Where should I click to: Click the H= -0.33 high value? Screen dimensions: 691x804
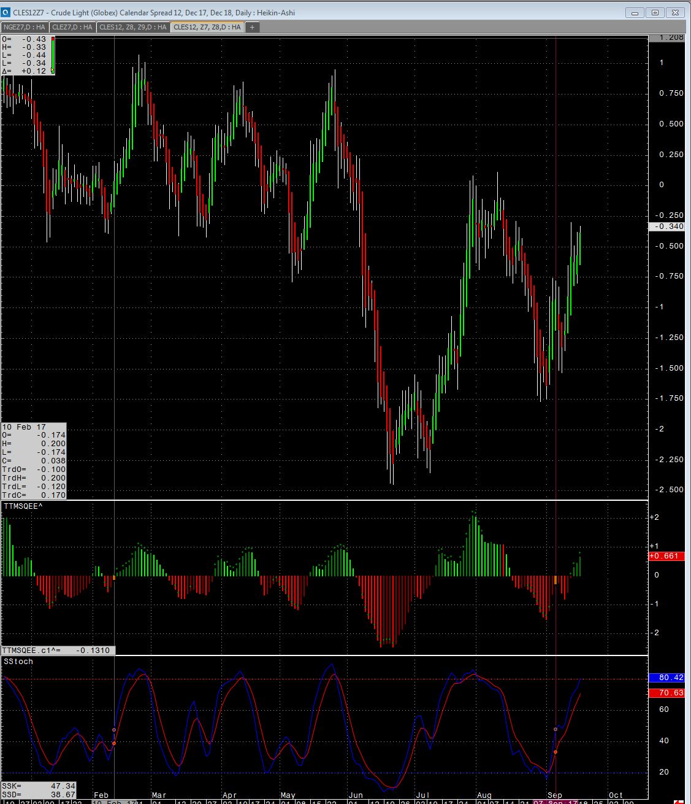(x=24, y=47)
